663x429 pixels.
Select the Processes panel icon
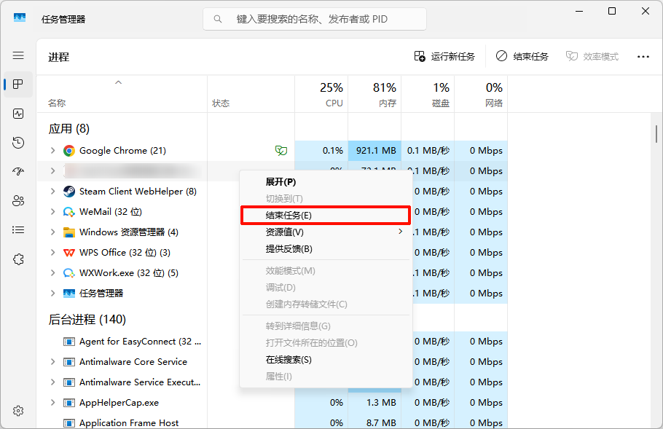[x=18, y=84]
